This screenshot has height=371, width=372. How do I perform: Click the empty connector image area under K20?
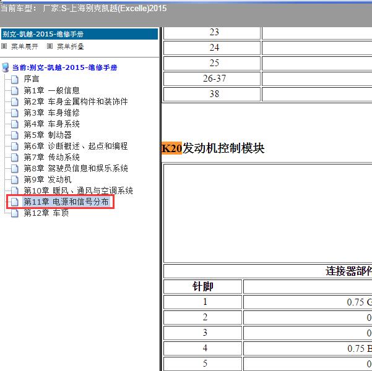click(268, 213)
